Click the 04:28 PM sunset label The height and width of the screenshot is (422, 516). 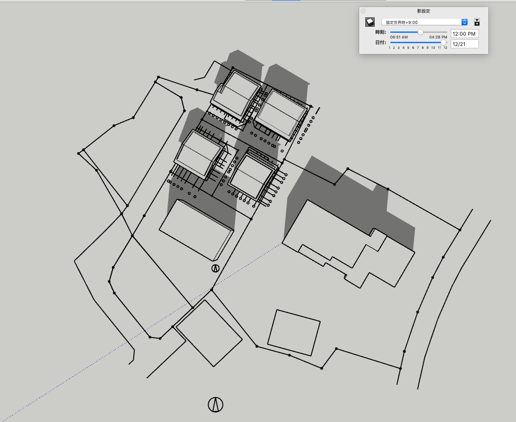[438, 37]
